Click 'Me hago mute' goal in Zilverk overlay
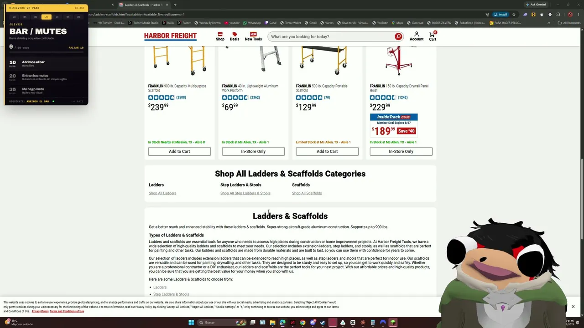The width and height of the screenshot is (584, 328). (46, 91)
